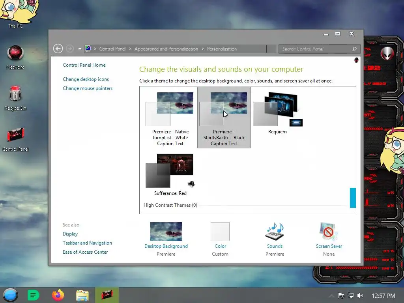This screenshot has height=303, width=404.
Task: Click the 12:57 PM taskbar clock
Action: 383,296
